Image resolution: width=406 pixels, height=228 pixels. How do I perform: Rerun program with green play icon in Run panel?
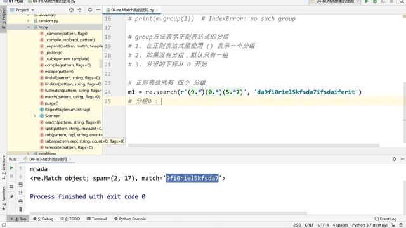11,168
